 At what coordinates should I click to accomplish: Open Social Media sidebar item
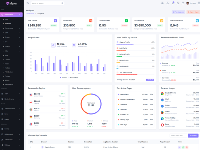pyautogui.click(x=9, y=84)
